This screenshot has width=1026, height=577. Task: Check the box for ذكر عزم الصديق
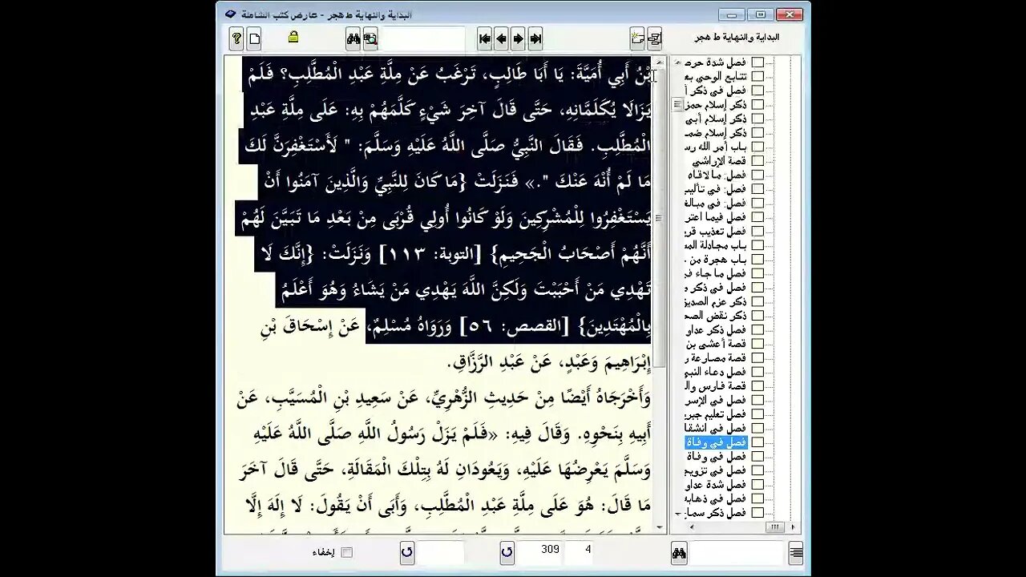tap(757, 301)
